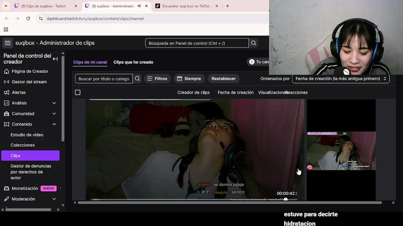The width and height of the screenshot is (403, 226).
Task: Click the 'Reacciones' column header
Action: (297, 92)
